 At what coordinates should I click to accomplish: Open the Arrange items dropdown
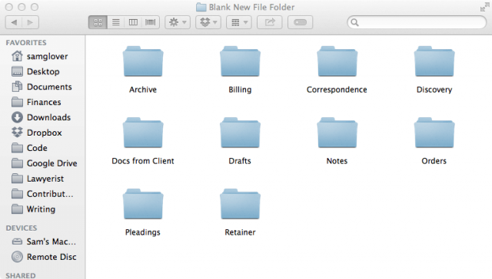coord(239,22)
